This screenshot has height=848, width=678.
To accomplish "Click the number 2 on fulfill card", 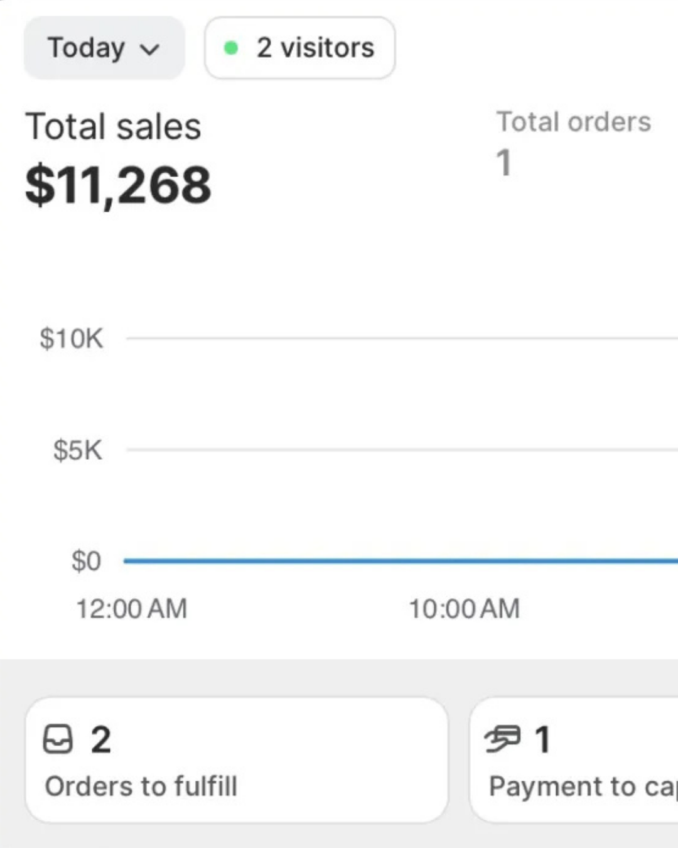I will point(101,739).
